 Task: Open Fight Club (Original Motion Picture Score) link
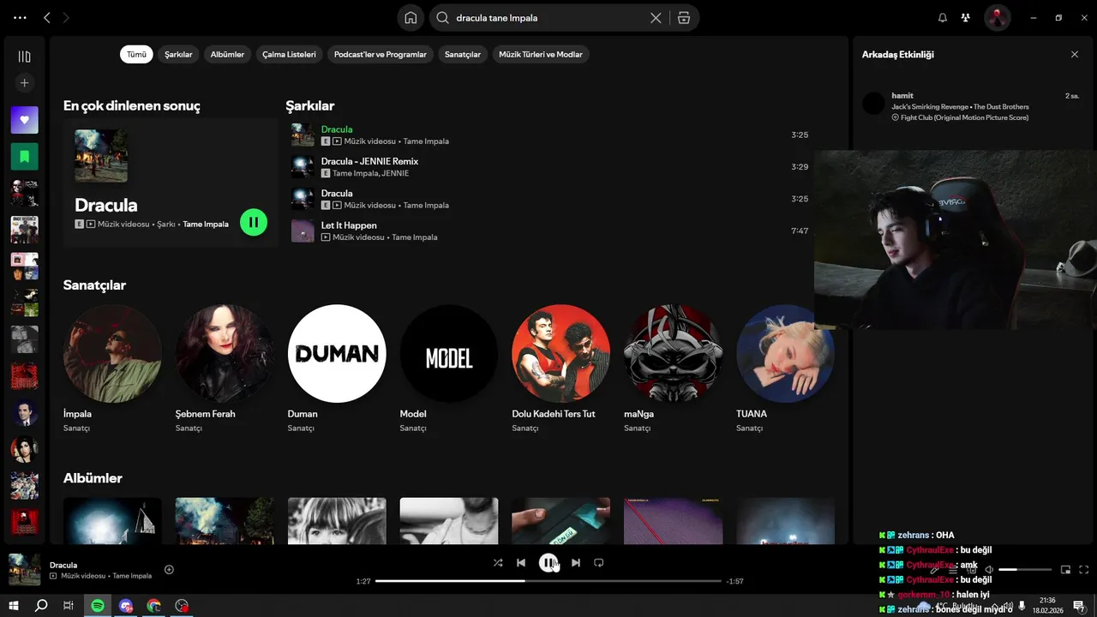click(x=964, y=117)
